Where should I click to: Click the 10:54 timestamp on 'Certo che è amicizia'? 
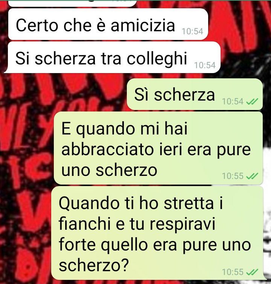click(x=192, y=31)
